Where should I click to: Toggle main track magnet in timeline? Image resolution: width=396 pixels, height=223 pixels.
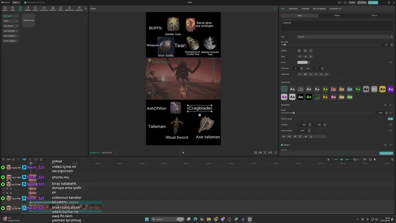pyautogui.click(x=336, y=160)
